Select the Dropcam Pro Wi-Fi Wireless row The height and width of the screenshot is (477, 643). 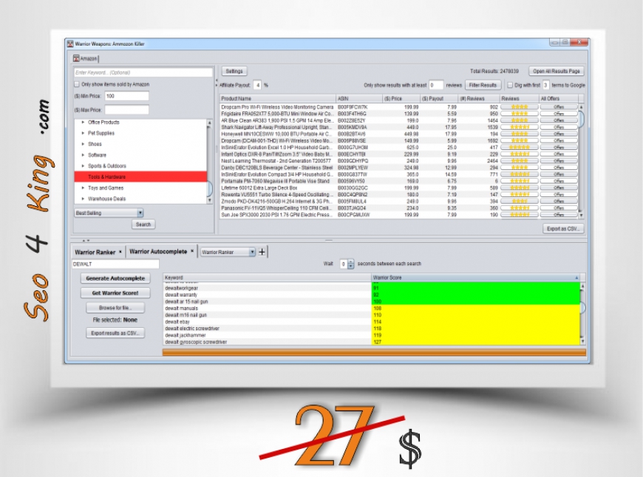pos(398,107)
